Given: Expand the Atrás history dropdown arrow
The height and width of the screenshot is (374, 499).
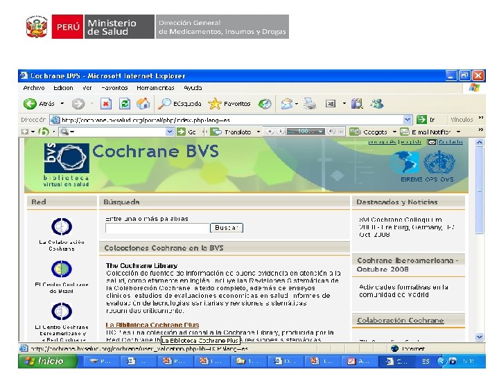Looking at the screenshot, I should point(62,104).
